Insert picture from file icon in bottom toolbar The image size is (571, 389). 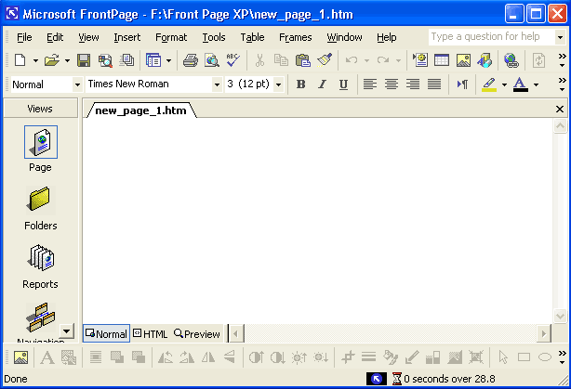[20, 357]
